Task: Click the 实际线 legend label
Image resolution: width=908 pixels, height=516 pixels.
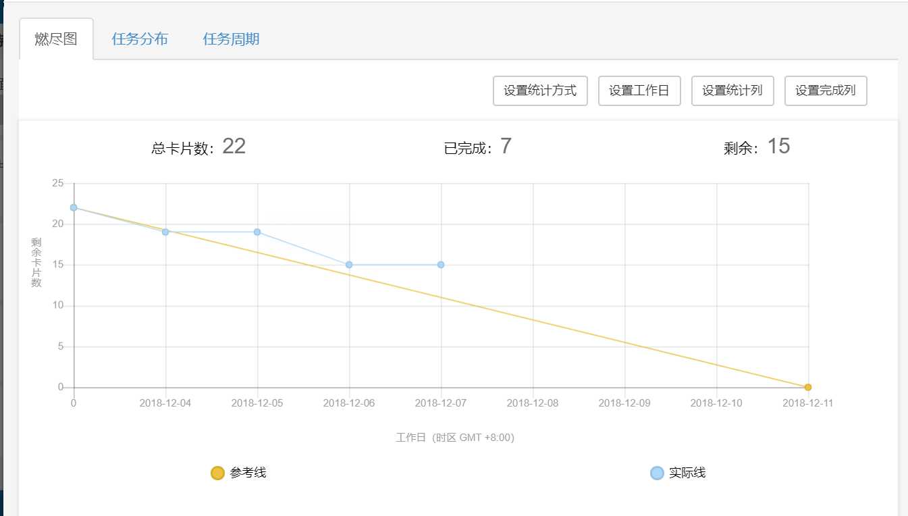Action: coord(687,473)
